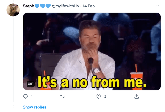Open Steph's dog profile picture

point(13,10)
